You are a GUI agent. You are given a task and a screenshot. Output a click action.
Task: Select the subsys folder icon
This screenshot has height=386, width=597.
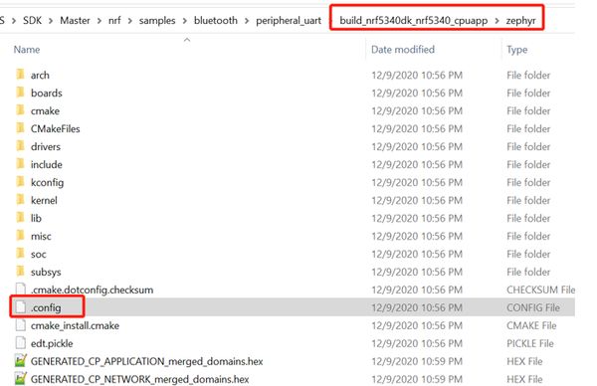(21, 271)
